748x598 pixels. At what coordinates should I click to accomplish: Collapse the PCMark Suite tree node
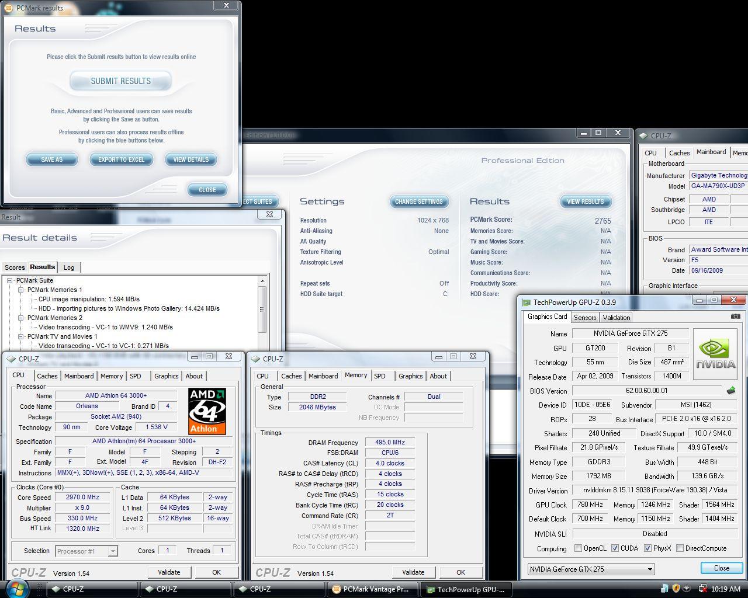[10, 280]
